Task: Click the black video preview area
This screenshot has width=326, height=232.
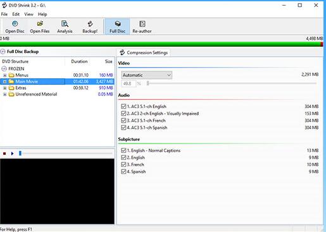Action: (x=57, y=192)
